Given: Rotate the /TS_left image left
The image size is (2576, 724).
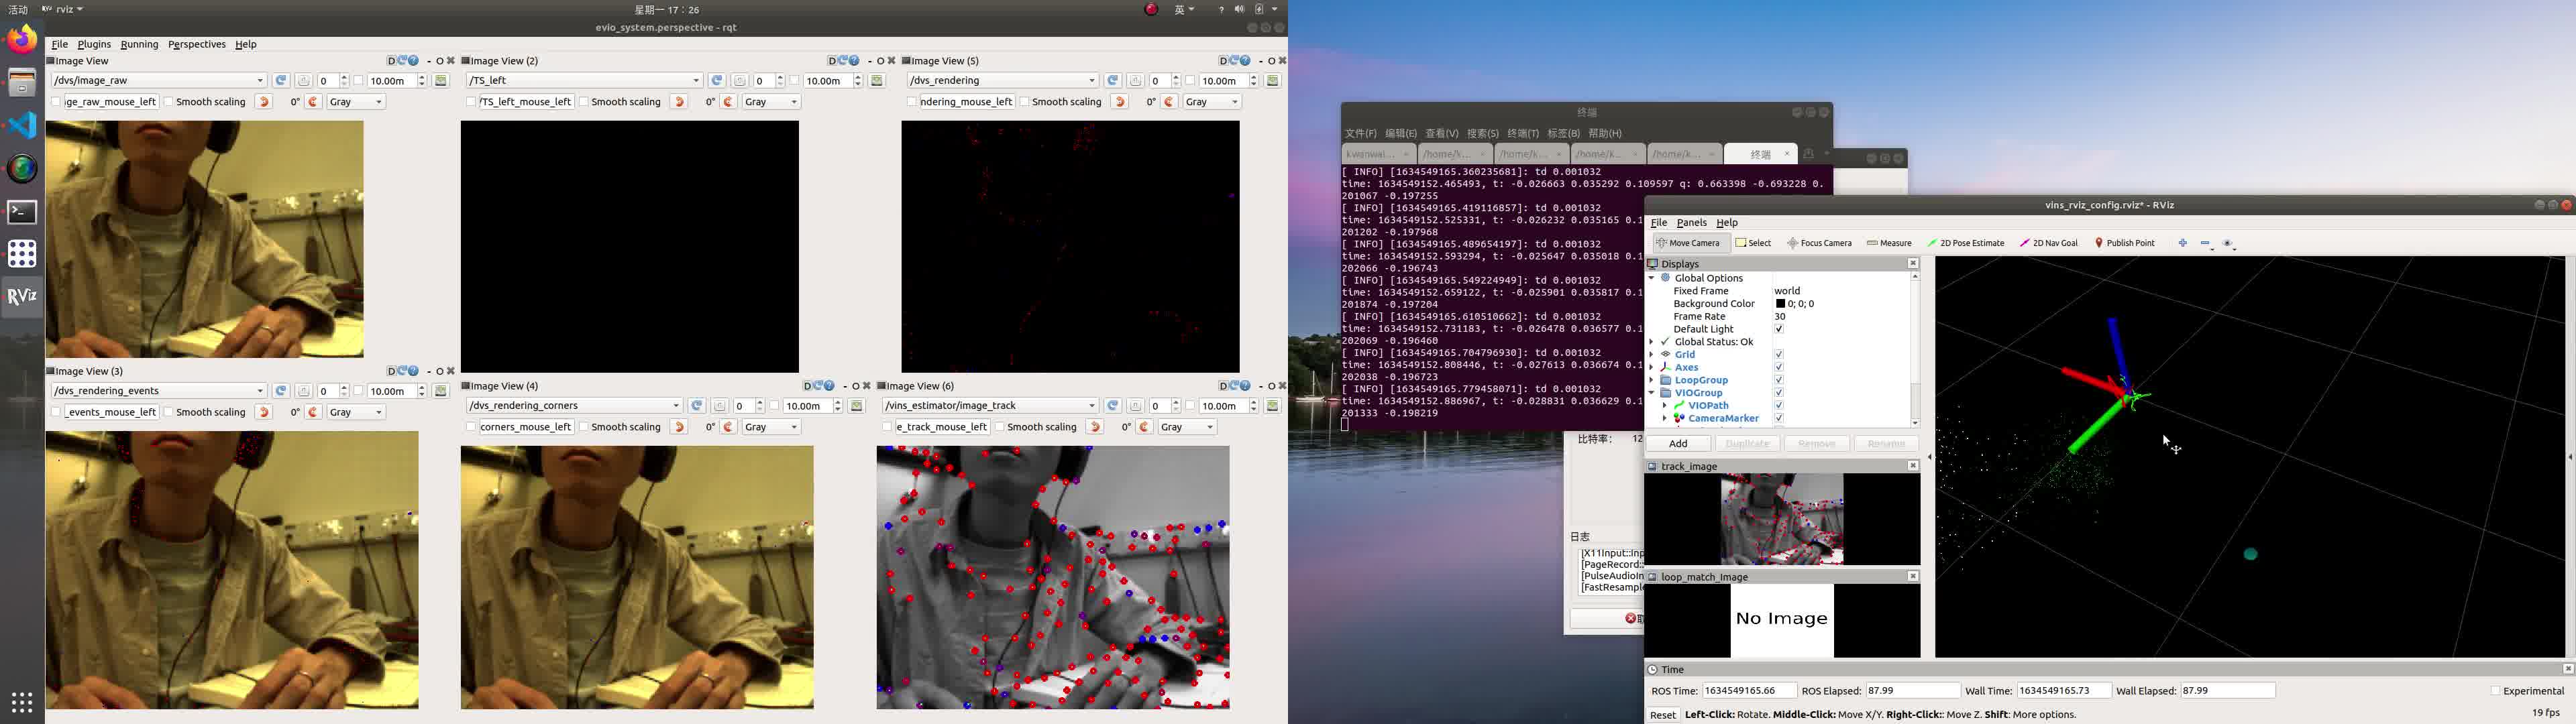Looking at the screenshot, I should (679, 102).
